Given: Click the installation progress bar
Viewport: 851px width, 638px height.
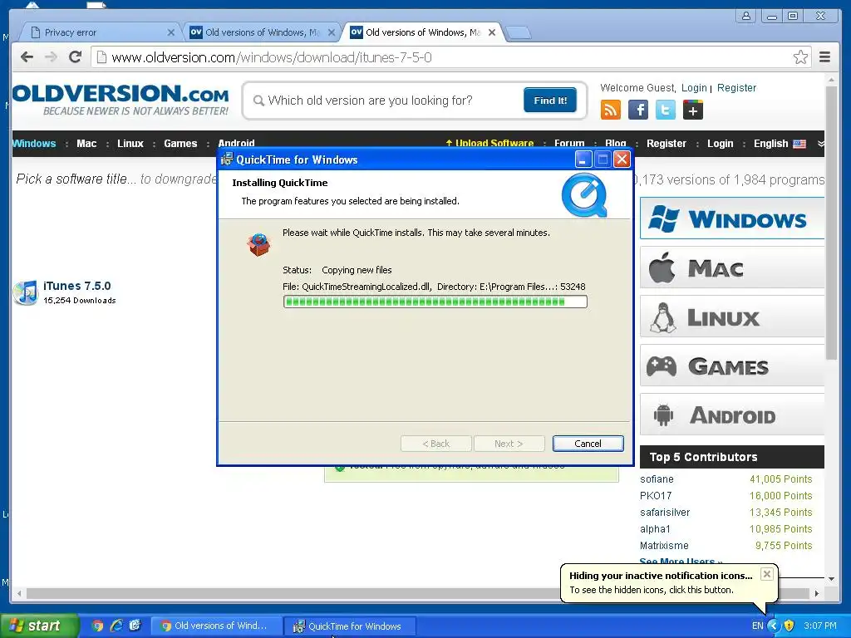Looking at the screenshot, I should [435, 302].
